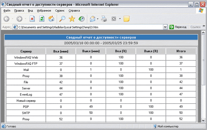Click the Переход button
Screen dimensions: 207x130
(x=178, y=27)
